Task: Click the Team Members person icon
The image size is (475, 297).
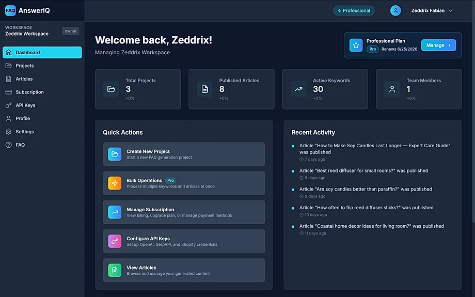Action: [392, 89]
